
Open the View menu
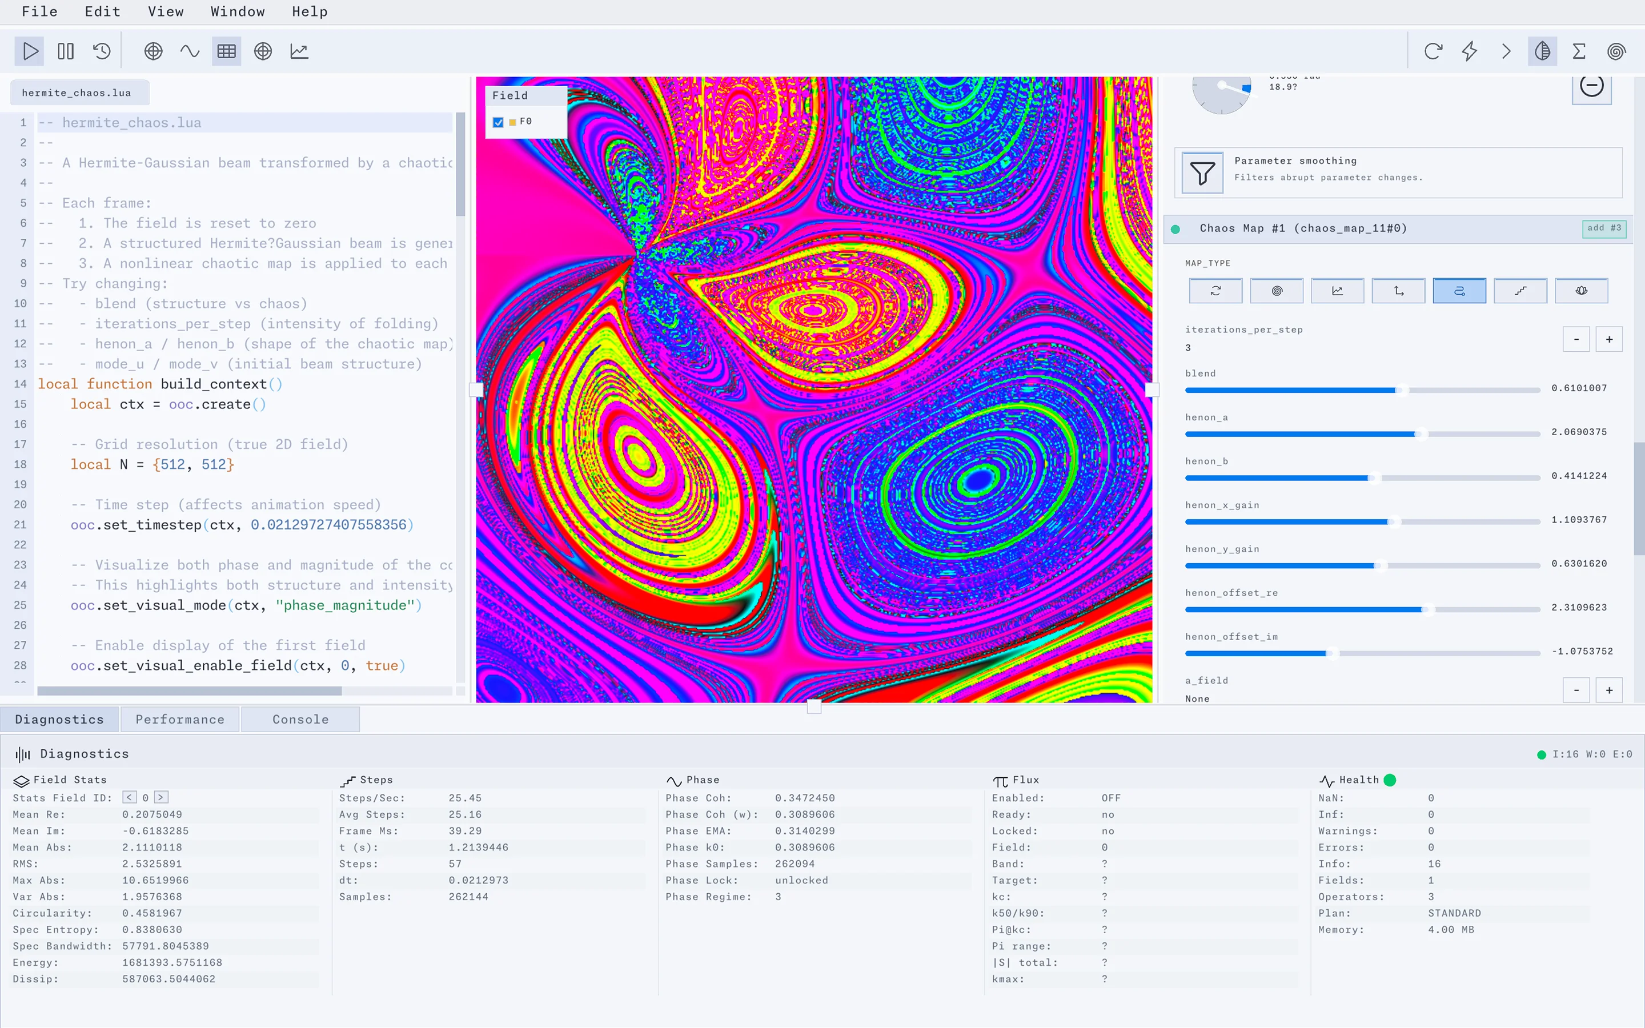pos(166,11)
